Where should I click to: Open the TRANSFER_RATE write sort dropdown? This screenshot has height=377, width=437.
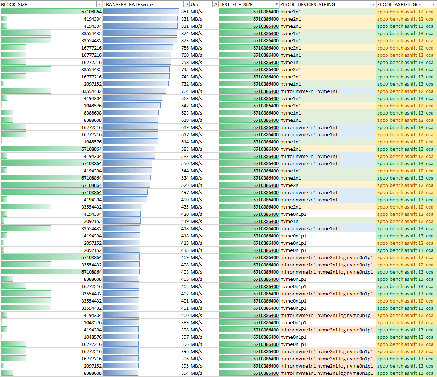click(186, 4)
